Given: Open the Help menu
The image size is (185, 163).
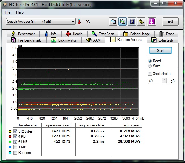Looking at the screenshot, I should tap(20, 12).
